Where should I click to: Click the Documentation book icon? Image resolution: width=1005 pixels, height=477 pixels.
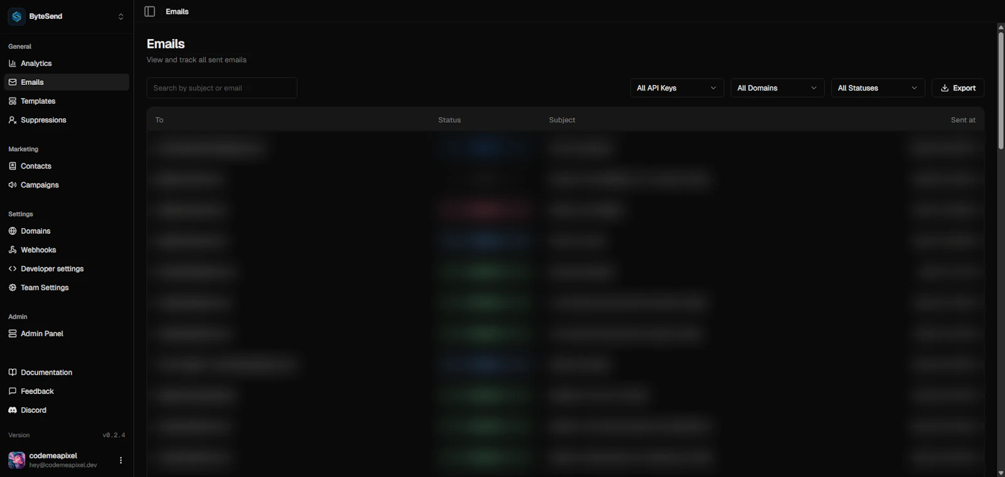[x=13, y=373]
